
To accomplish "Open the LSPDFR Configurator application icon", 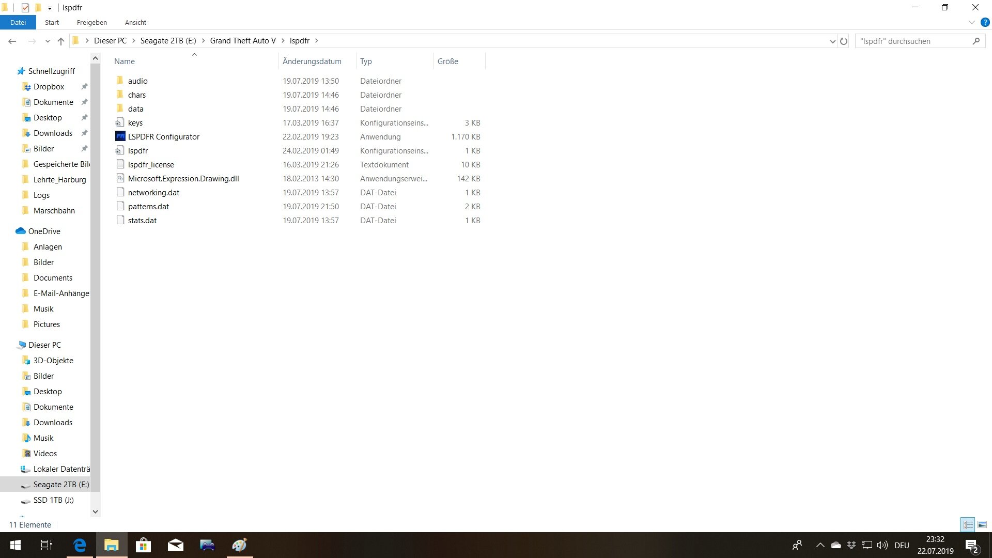I will point(120,136).
